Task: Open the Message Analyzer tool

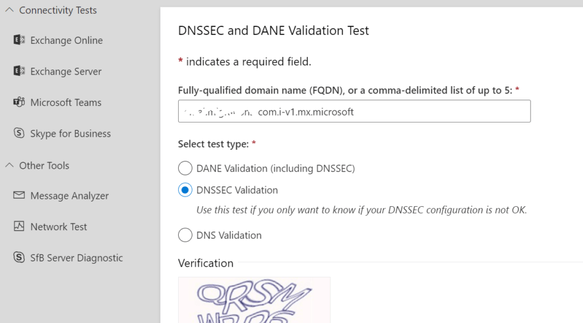Action: [x=69, y=196]
